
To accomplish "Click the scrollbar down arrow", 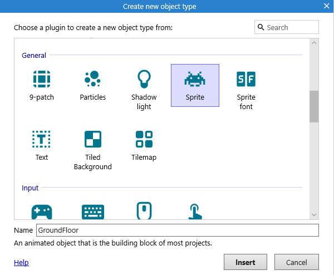I will point(314,214).
